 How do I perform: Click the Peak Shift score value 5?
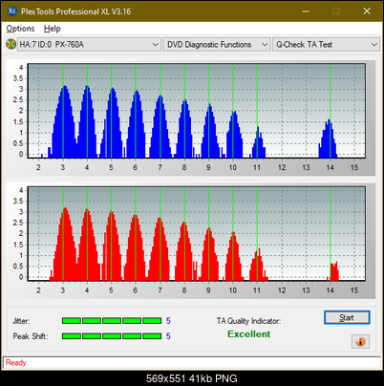(x=168, y=336)
